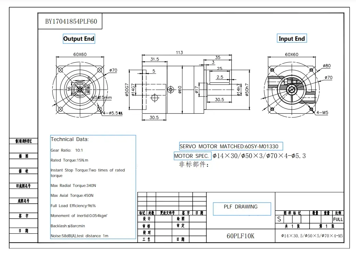Viewport: 356px width, 256px height.
Task: Click the 'Gear Ratio: 10:1' line
Action: click(67, 150)
